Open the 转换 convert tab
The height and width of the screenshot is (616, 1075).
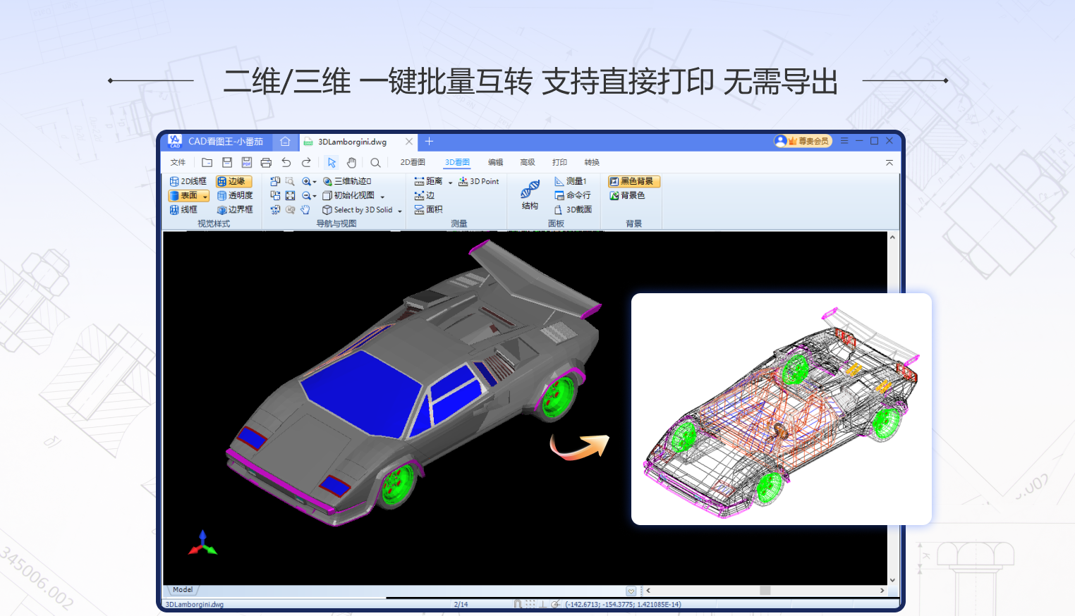pos(591,163)
